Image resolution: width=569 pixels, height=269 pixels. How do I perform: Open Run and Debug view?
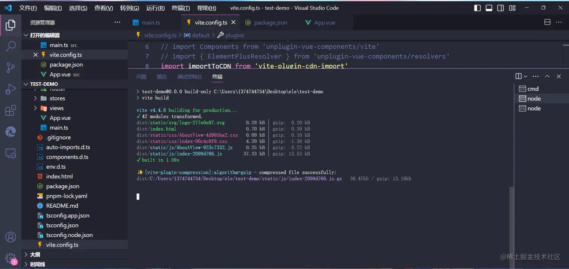click(x=11, y=89)
